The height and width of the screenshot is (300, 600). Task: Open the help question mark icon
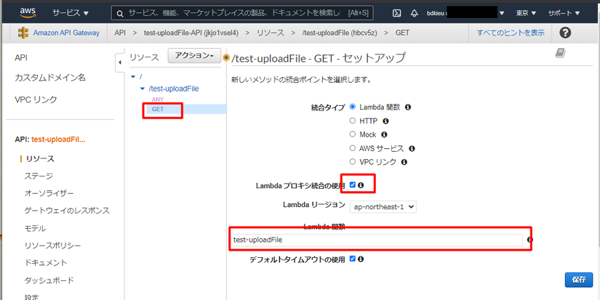[565, 33]
